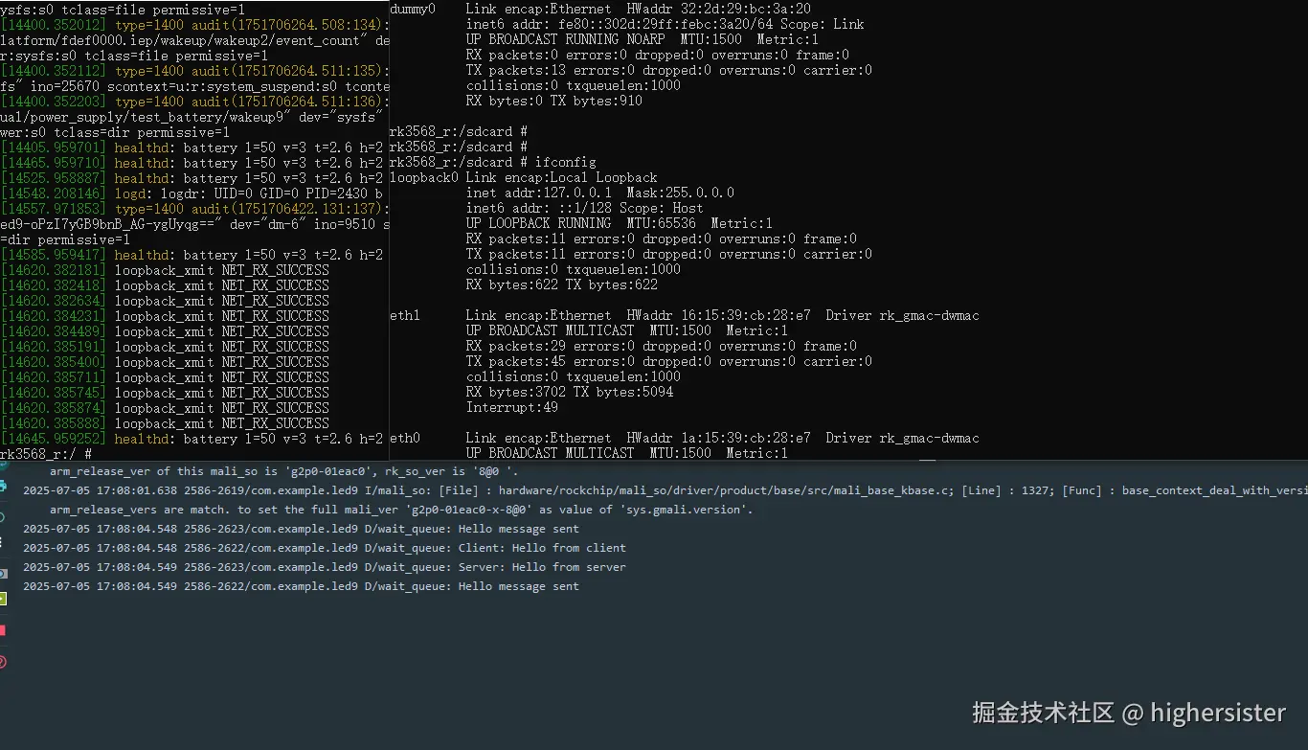The width and height of the screenshot is (1308, 750).
Task: Select the healthd line at [14585.959417]
Action: pos(192,255)
